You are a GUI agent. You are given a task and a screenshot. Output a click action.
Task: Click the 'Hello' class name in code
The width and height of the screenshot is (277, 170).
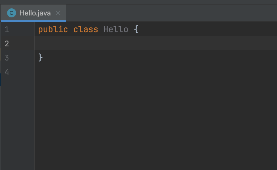[x=116, y=30]
